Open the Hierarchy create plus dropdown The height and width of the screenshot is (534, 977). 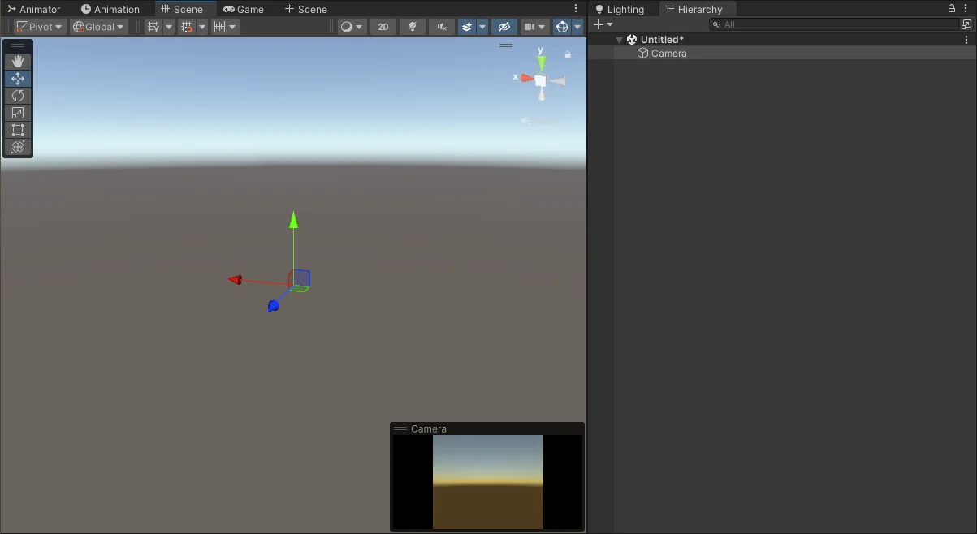(603, 24)
